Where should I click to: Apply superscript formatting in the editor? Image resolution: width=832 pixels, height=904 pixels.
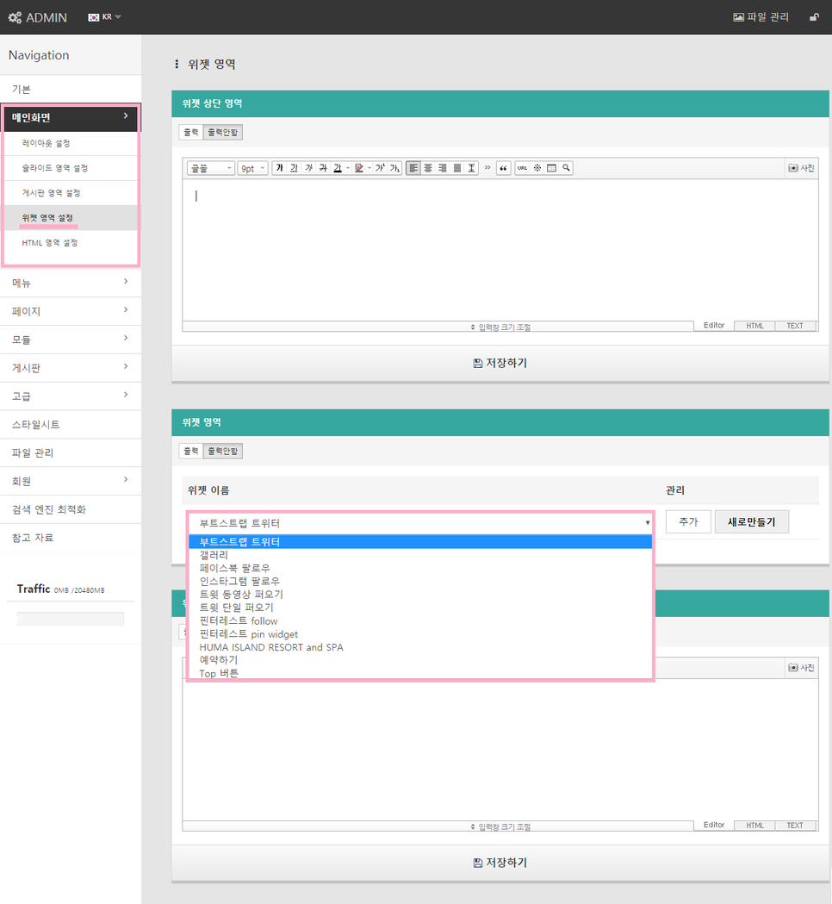[x=381, y=168]
